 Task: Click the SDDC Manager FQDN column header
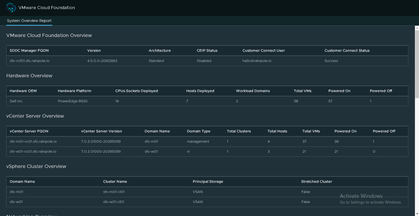pyautogui.click(x=29, y=51)
